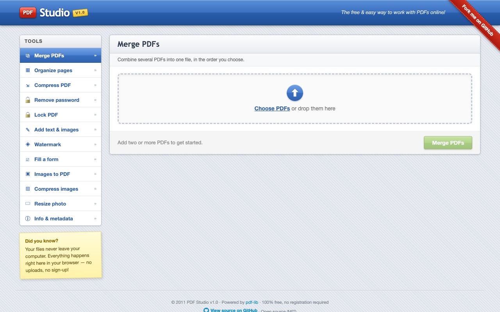Open the Lock PDF tool
This screenshot has width=500, height=312.
pyautogui.click(x=61, y=115)
